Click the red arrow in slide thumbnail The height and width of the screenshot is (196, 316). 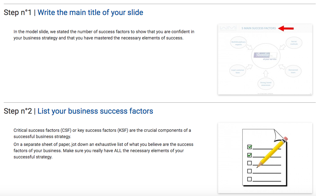coord(286,28)
